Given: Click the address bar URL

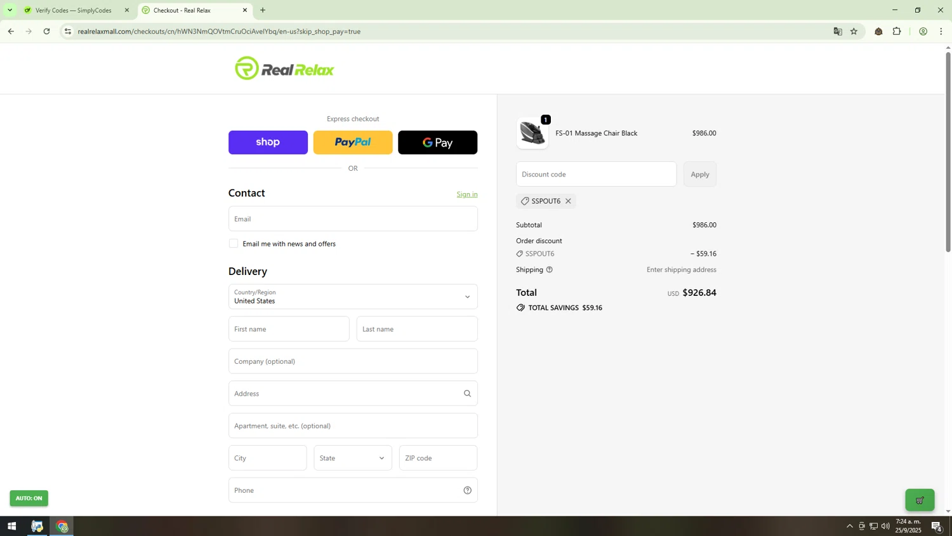Looking at the screenshot, I should tap(219, 31).
